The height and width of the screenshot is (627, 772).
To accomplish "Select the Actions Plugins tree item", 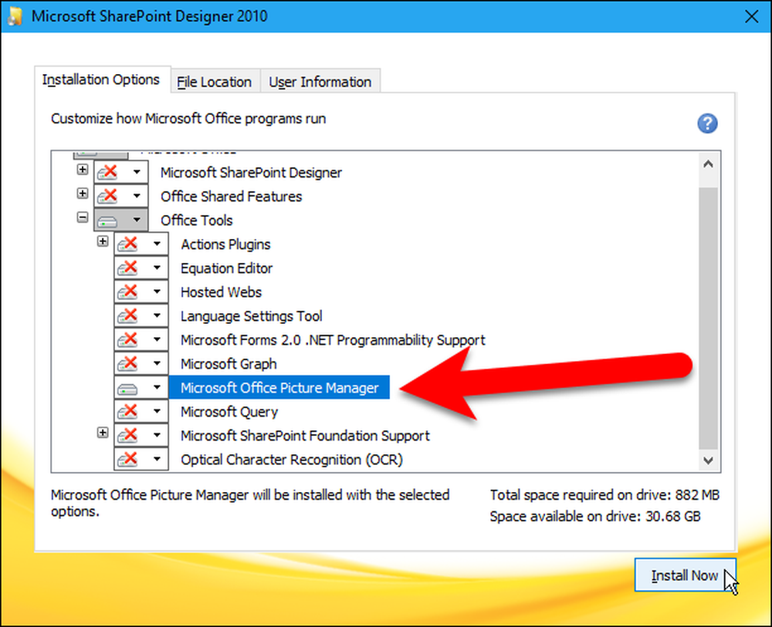I will point(225,244).
